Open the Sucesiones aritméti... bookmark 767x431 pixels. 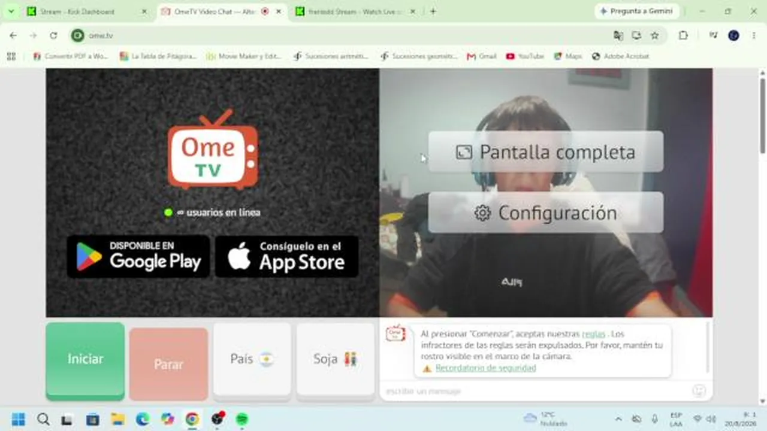(330, 56)
